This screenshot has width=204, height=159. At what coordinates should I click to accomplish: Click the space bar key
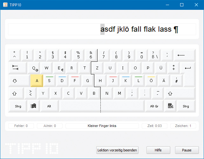(x=102, y=106)
